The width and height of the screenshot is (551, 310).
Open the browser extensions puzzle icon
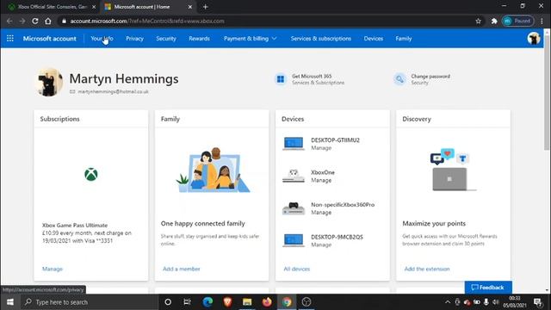tap(494, 21)
